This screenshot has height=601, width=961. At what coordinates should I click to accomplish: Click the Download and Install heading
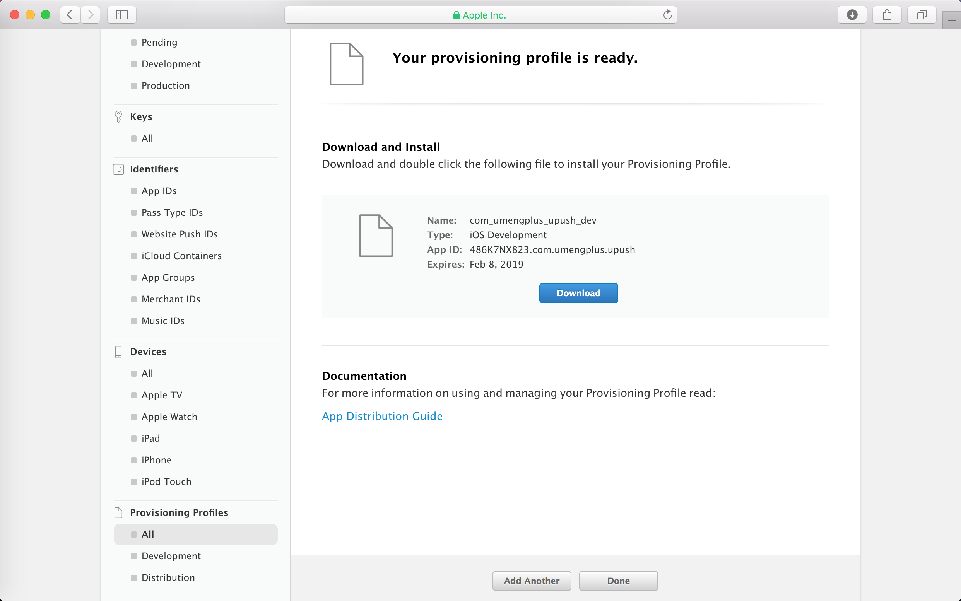pos(381,147)
